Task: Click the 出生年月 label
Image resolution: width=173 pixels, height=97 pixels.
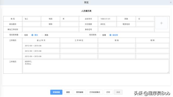Action: (88, 19)
